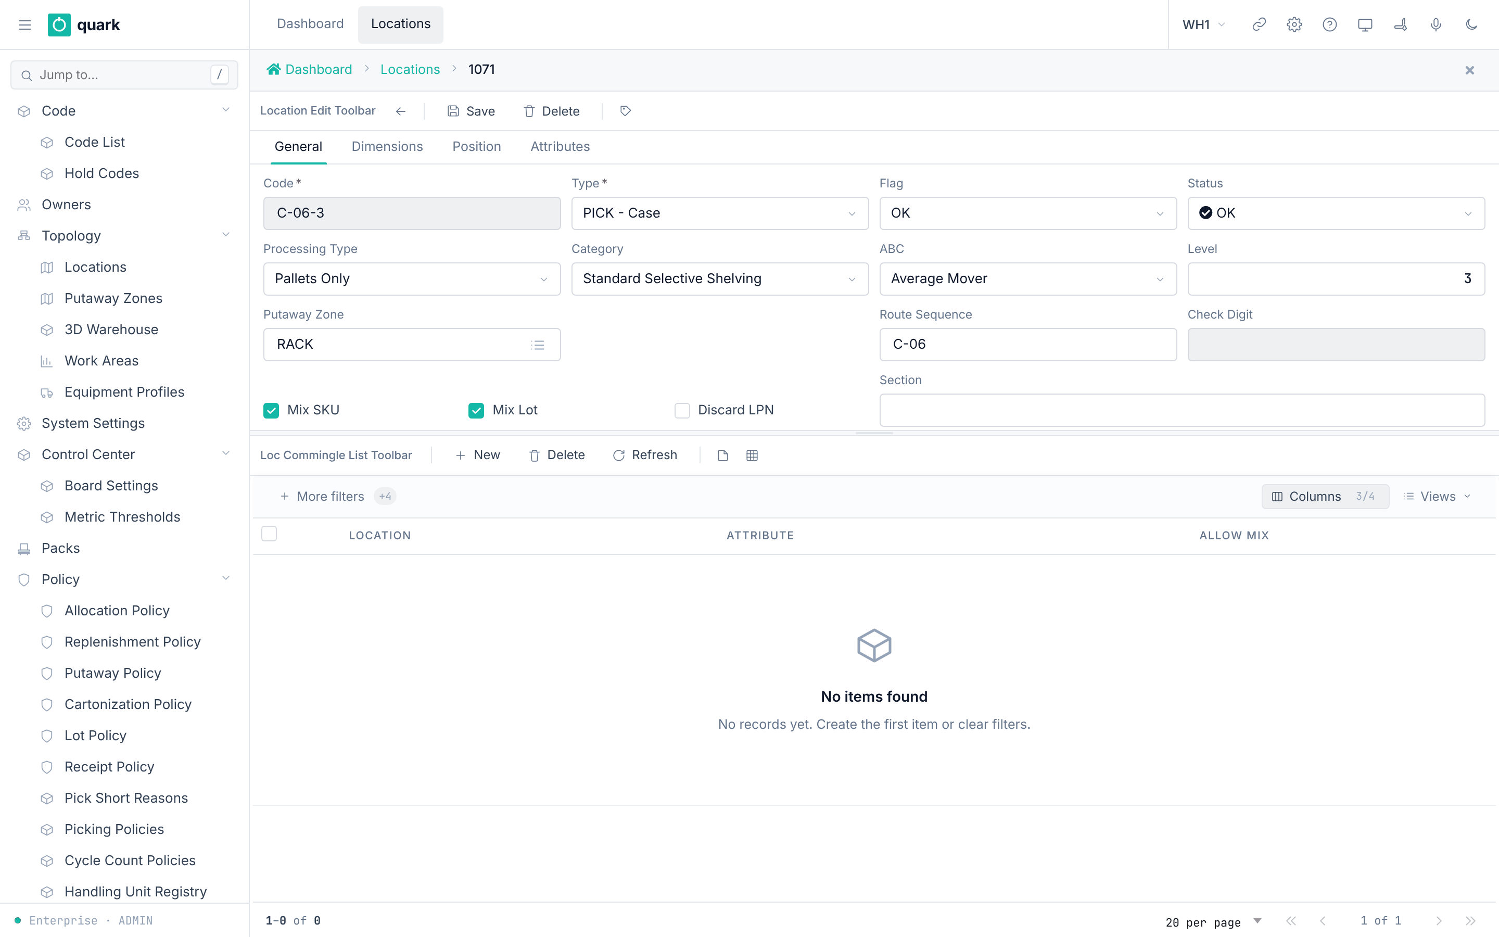Viewport: 1499px width, 937px height.
Task: Click the Route Sequence field C-06
Action: [1027, 345]
